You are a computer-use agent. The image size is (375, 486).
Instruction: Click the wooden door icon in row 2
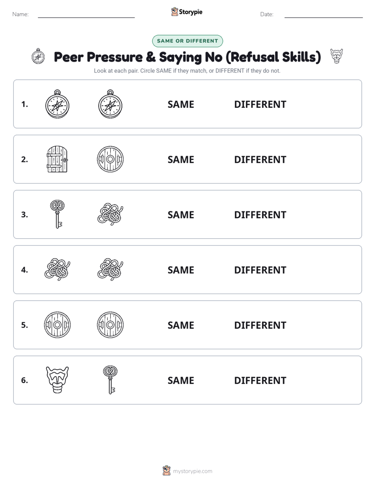click(x=57, y=159)
